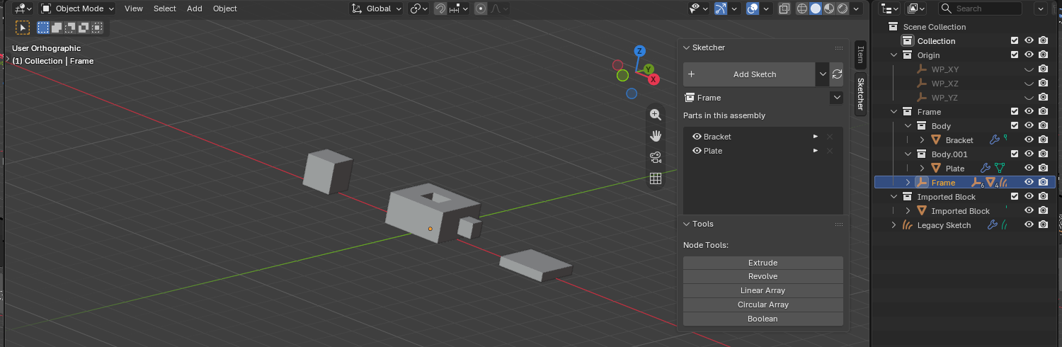Viewport: 1062px width, 347px height.
Task: Open the snapping options dropdown
Action: [459, 8]
